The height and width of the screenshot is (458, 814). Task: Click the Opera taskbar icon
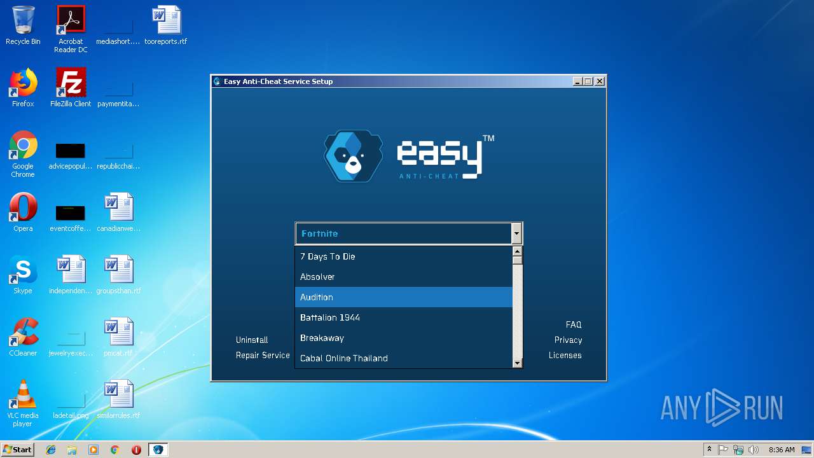click(x=136, y=450)
